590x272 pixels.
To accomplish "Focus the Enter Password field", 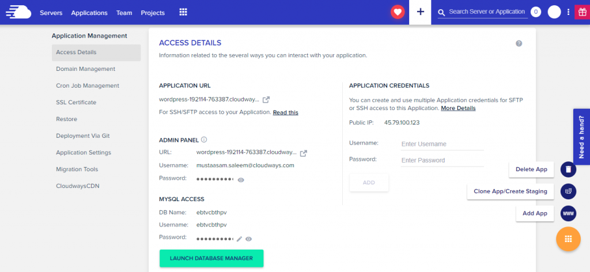I will 442,160.
